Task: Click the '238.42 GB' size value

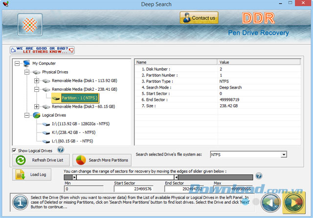Action: 229,106
